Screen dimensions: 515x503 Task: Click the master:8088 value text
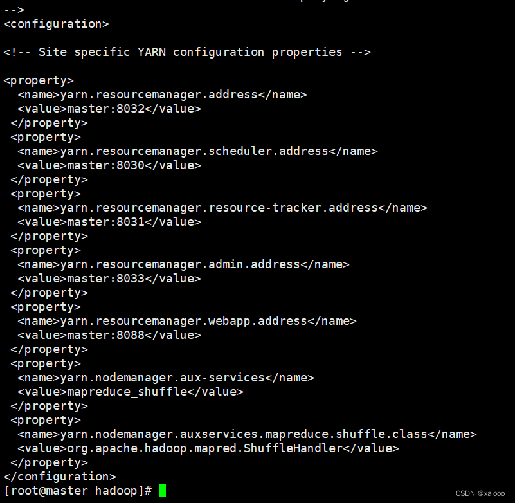105,335
